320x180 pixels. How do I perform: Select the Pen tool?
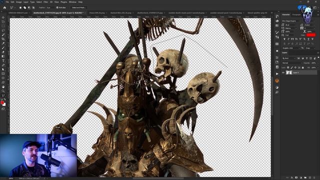point(3,65)
